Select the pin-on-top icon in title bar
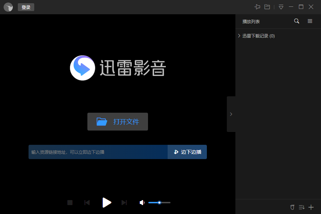 click(x=258, y=6)
